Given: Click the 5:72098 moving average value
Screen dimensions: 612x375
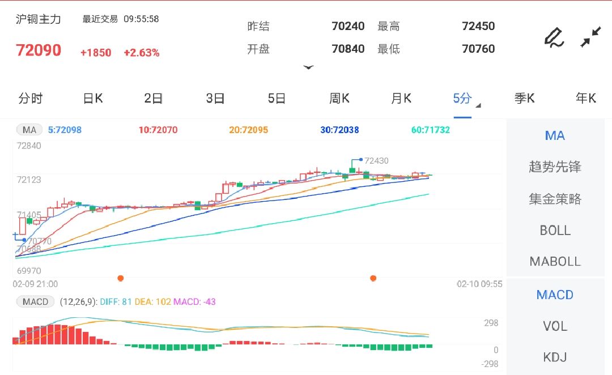Looking at the screenshot, I should pos(65,130).
